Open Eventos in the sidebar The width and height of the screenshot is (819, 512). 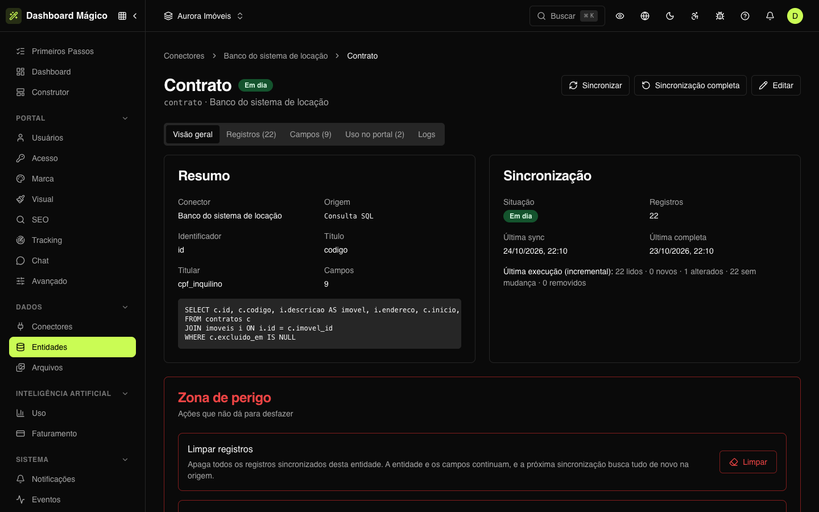(72, 499)
